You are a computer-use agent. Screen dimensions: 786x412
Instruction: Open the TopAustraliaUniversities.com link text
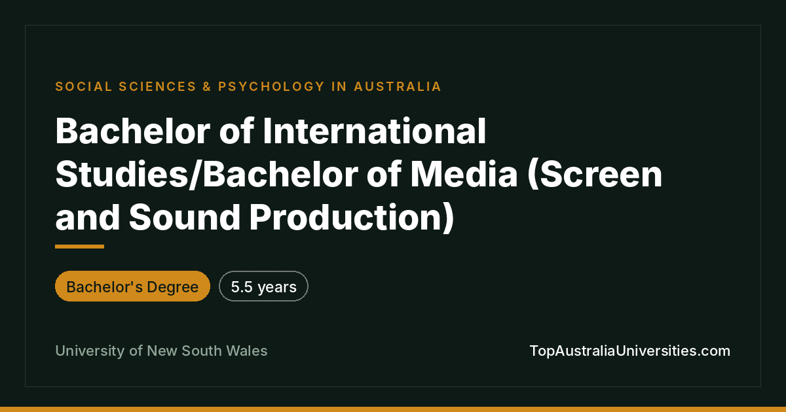tap(629, 351)
